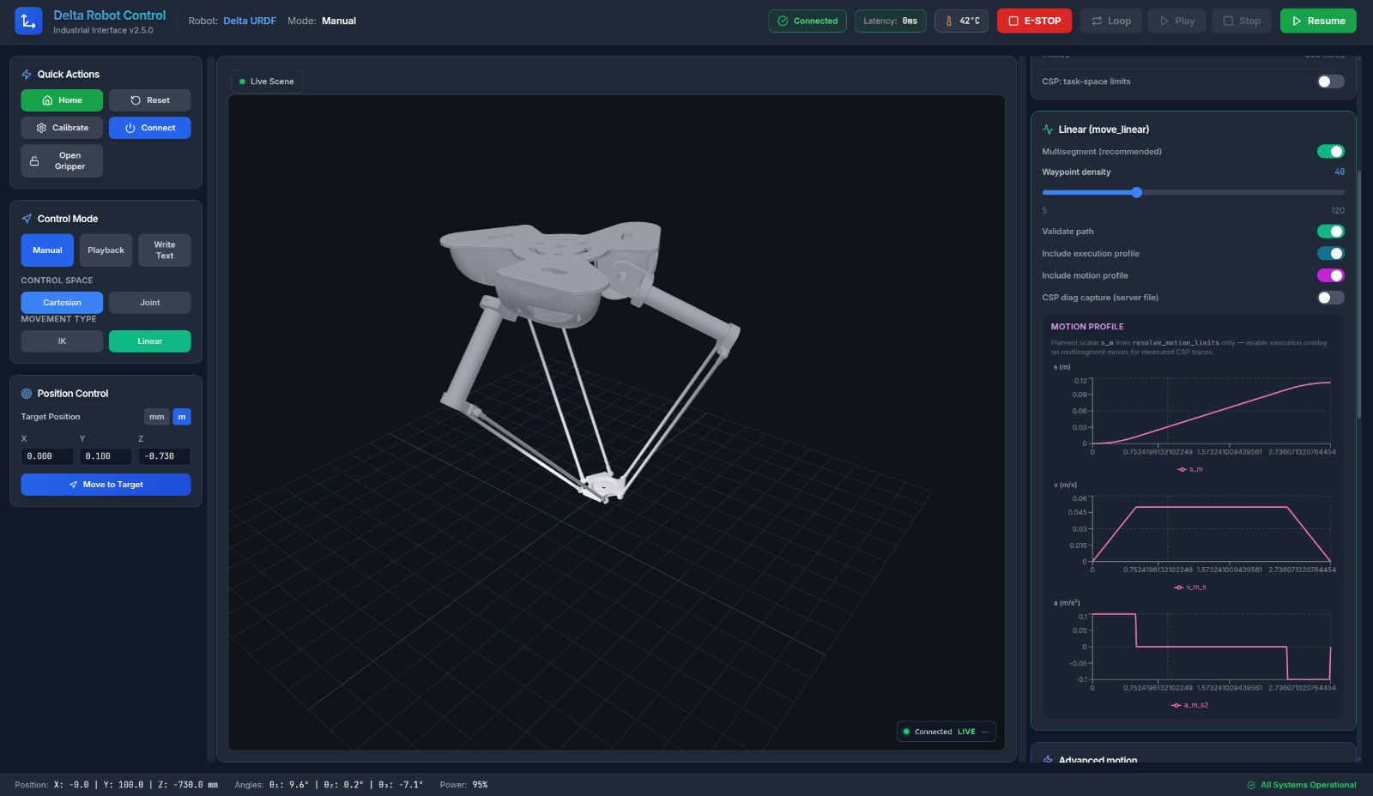Screen dimensions: 1373x796
Task: Click the minus icon in the LIVE badge
Action: coord(985,732)
